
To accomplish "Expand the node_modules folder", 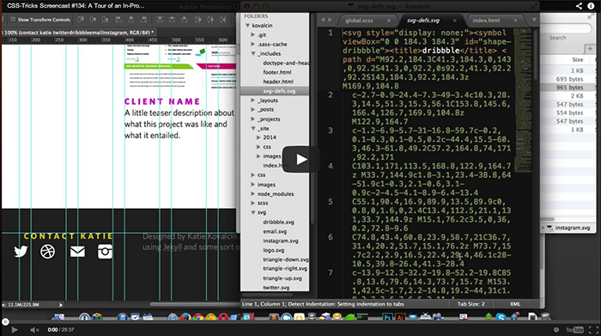I will click(253, 194).
